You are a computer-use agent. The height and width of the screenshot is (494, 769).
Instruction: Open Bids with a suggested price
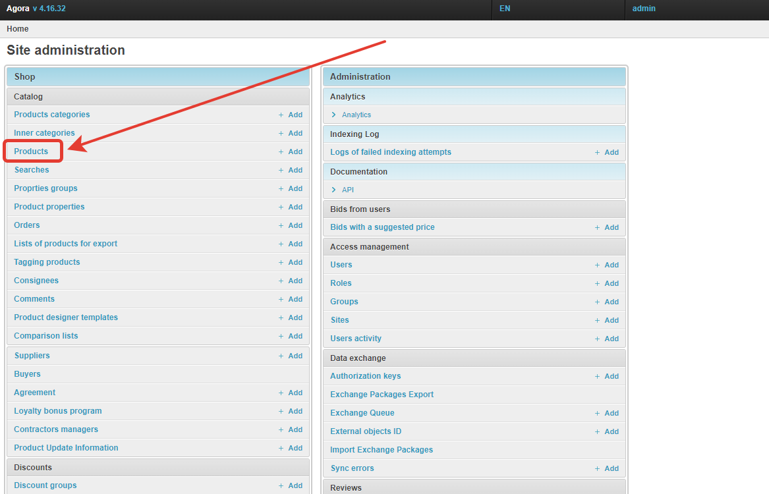(x=382, y=227)
